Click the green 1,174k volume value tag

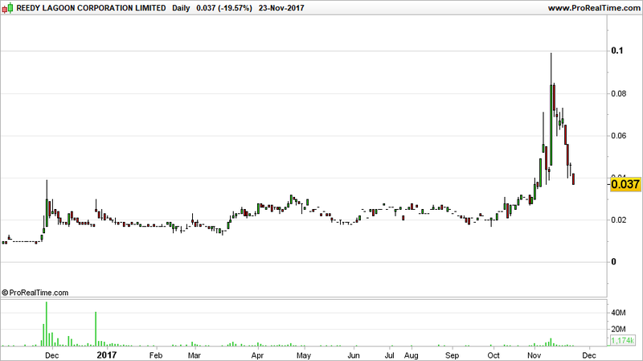(622, 340)
